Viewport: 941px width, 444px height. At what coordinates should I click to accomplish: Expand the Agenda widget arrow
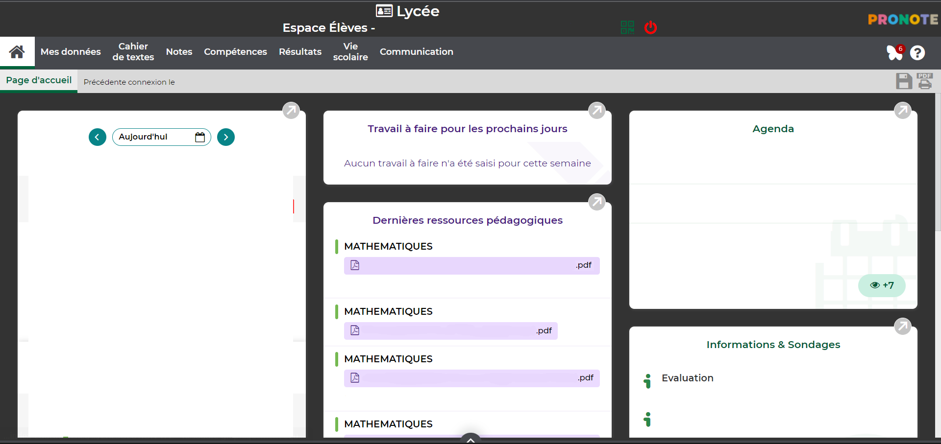tap(902, 111)
